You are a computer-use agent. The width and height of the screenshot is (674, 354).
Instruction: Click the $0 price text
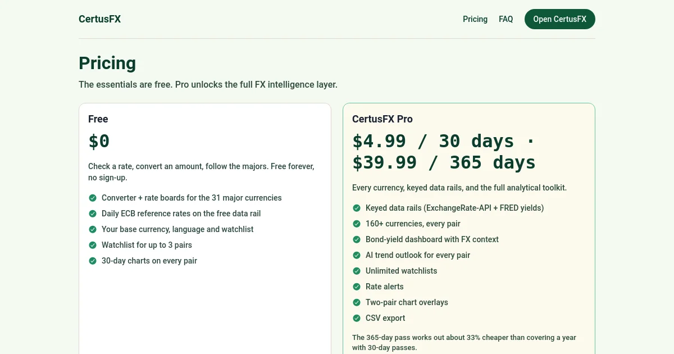click(x=99, y=141)
